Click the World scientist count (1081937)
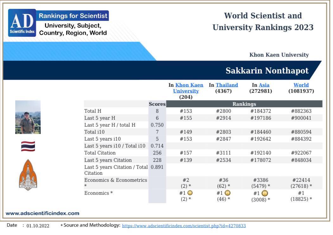The height and width of the screenshot is (235, 333). (301, 91)
